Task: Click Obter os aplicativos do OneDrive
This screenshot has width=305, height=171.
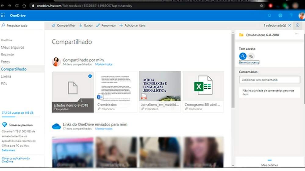Action: (16, 160)
